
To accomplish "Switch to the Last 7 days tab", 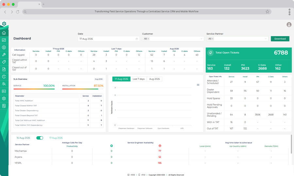I will (x=139, y=79).
